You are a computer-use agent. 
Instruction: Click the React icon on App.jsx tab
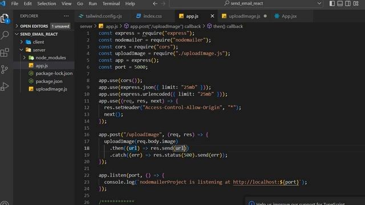[x=277, y=16]
